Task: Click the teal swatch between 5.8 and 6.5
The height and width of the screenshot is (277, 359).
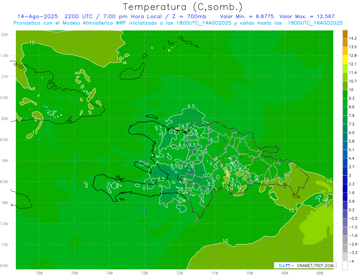Action: (x=345, y=137)
